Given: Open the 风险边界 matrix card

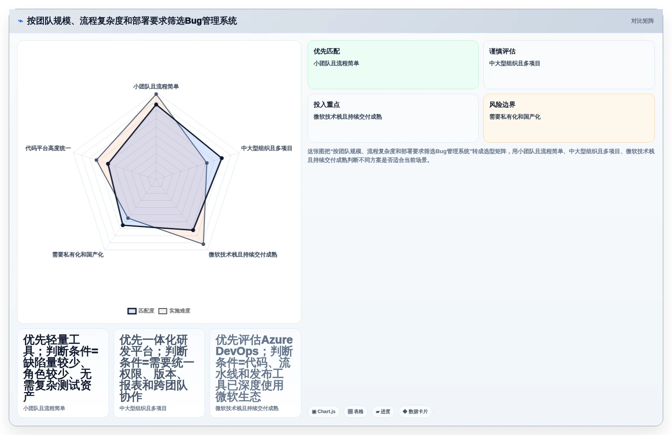Looking at the screenshot, I should point(569,118).
